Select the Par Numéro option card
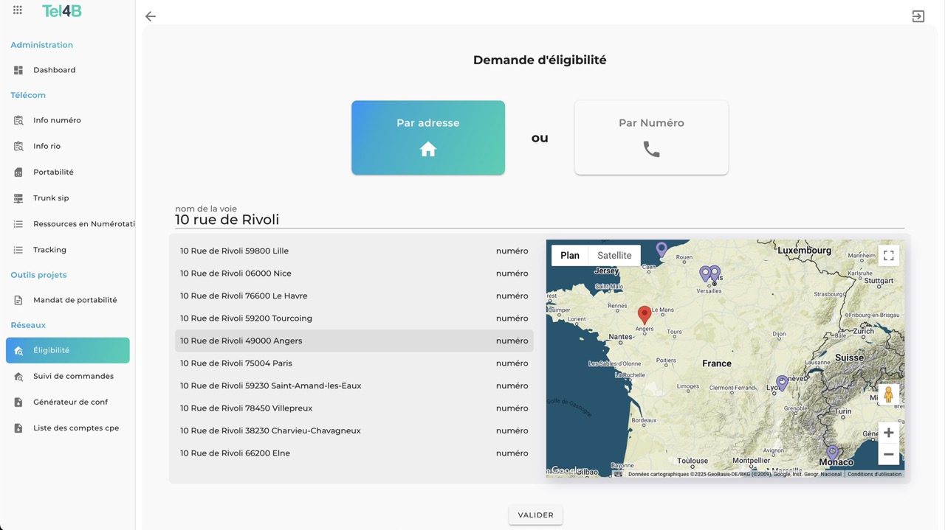 click(651, 138)
